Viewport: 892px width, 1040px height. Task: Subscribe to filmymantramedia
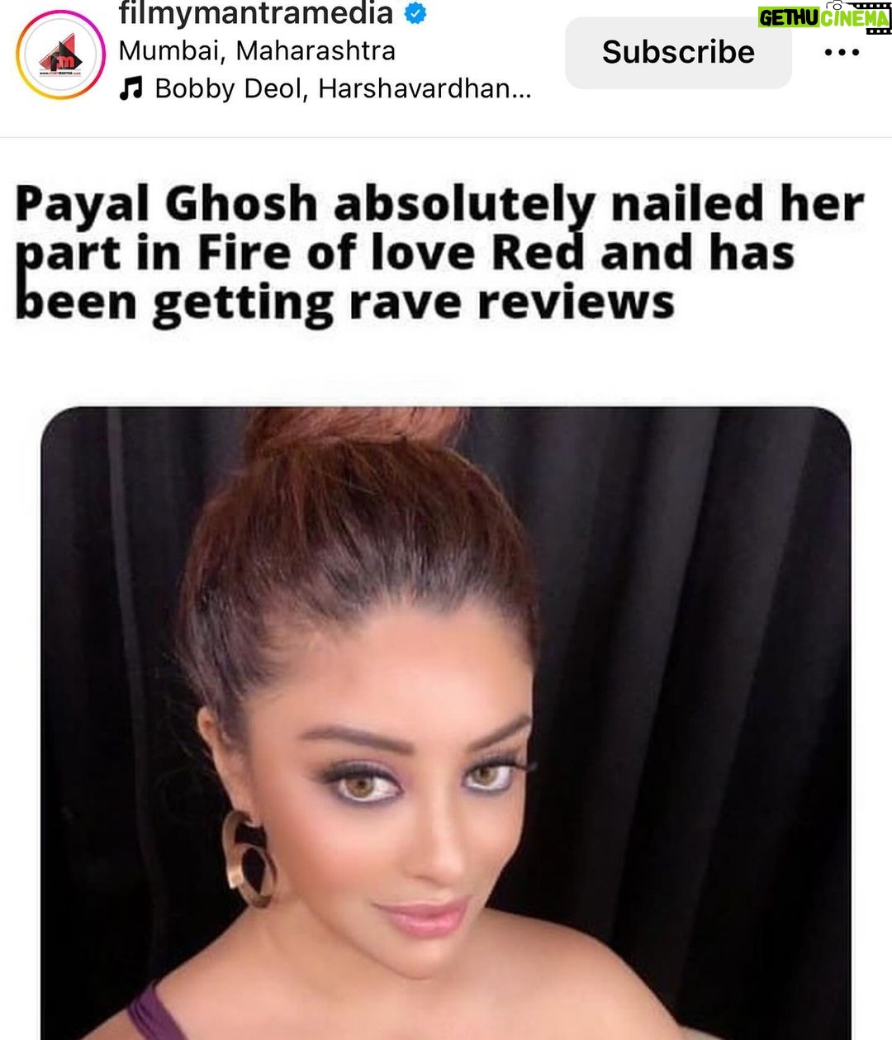coord(678,52)
